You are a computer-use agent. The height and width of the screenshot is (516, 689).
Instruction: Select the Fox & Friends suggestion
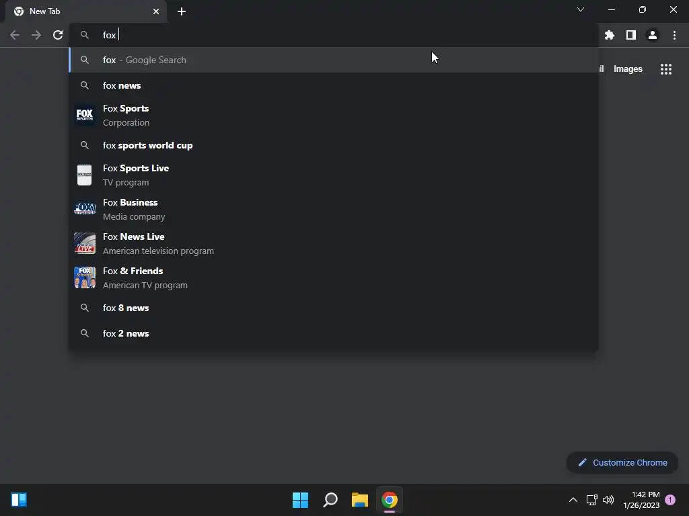pos(334,277)
